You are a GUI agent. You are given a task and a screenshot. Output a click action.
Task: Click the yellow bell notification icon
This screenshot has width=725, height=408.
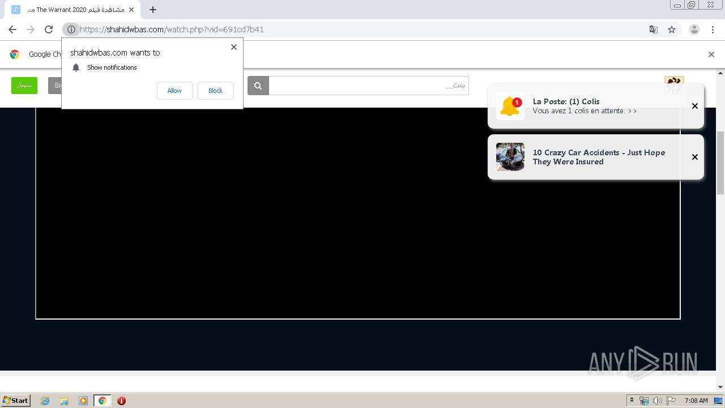[510, 106]
